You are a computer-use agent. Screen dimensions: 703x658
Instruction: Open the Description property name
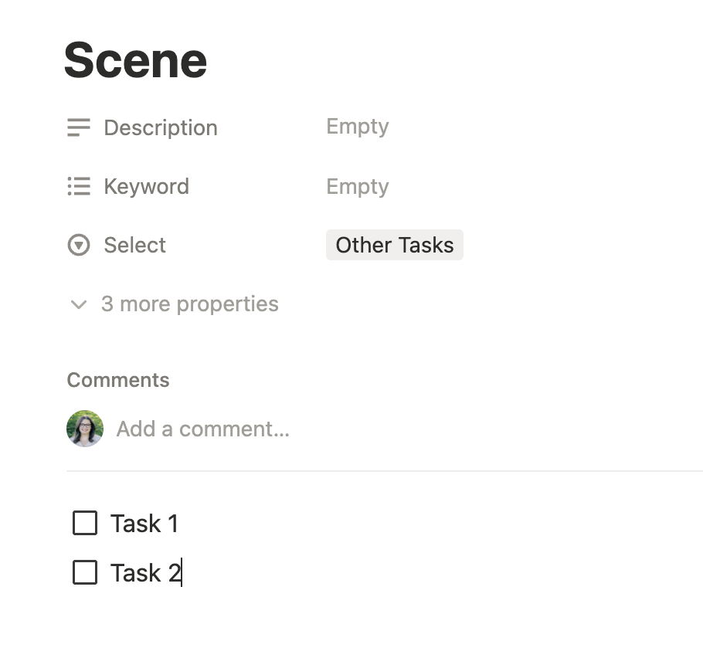[x=161, y=127]
